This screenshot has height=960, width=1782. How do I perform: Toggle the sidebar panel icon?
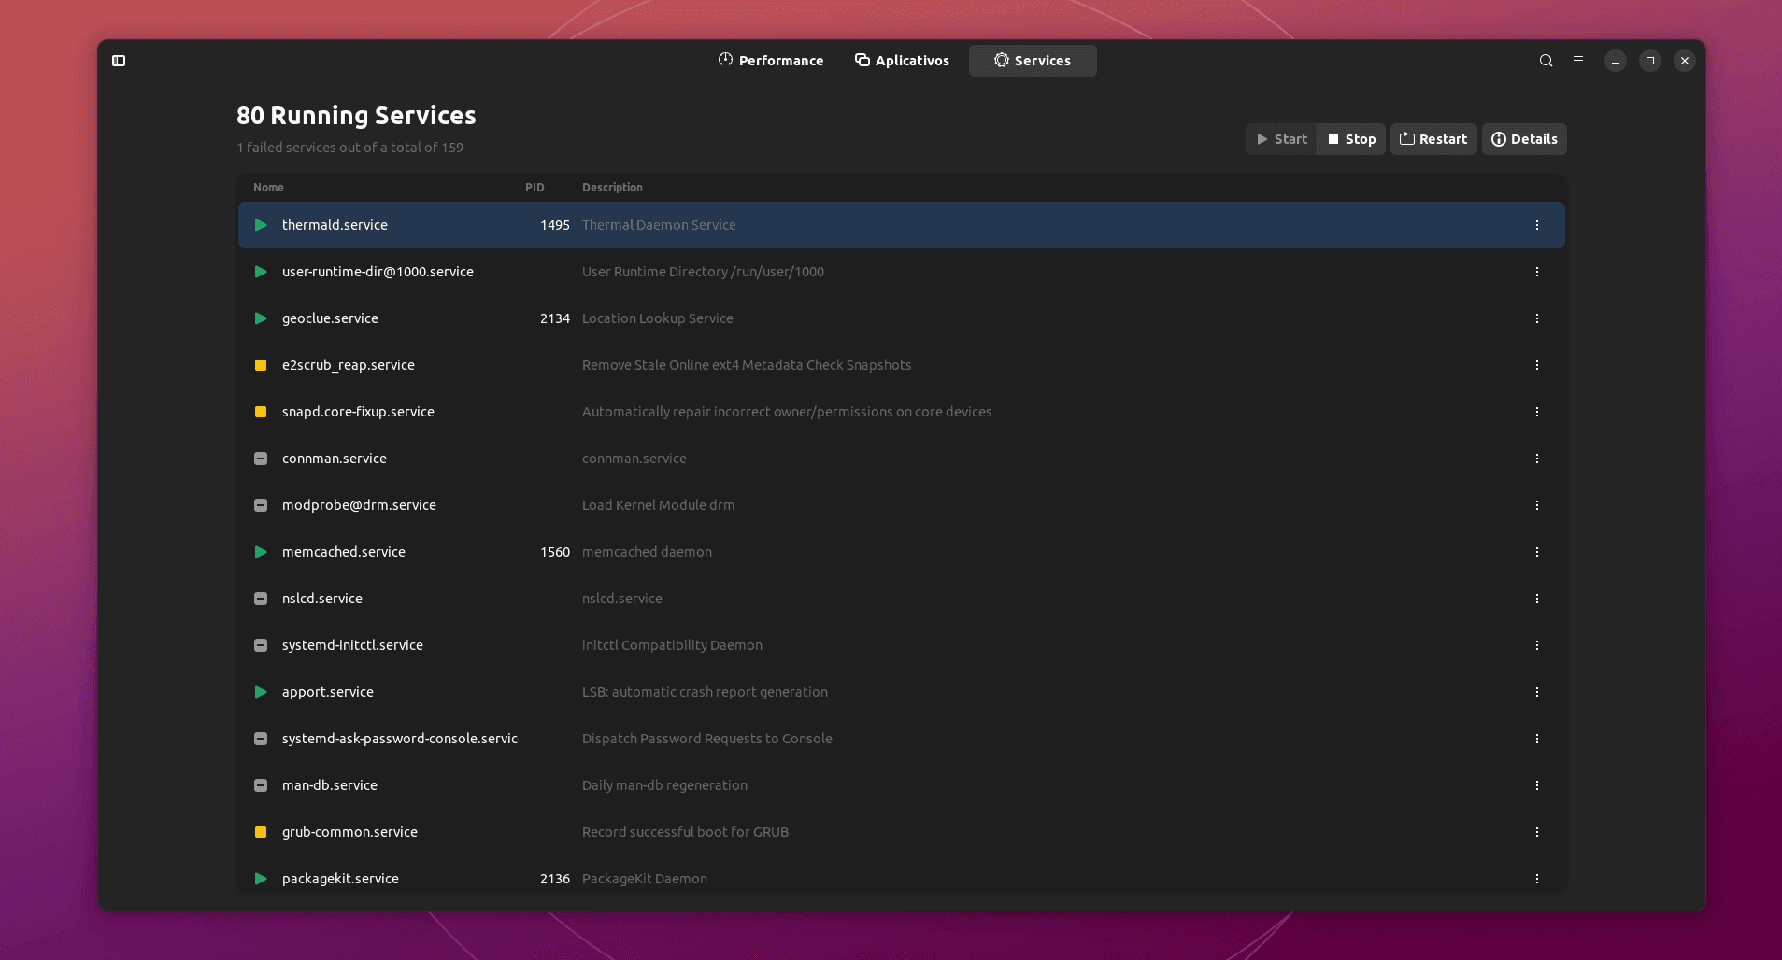(119, 61)
